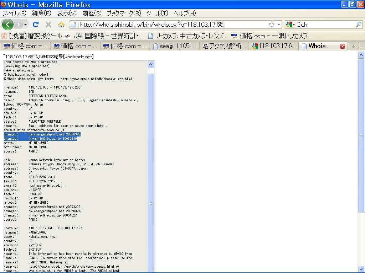
Task: Open the 価格.com 一眼レフカメラ bookmark
Action: click(271, 36)
